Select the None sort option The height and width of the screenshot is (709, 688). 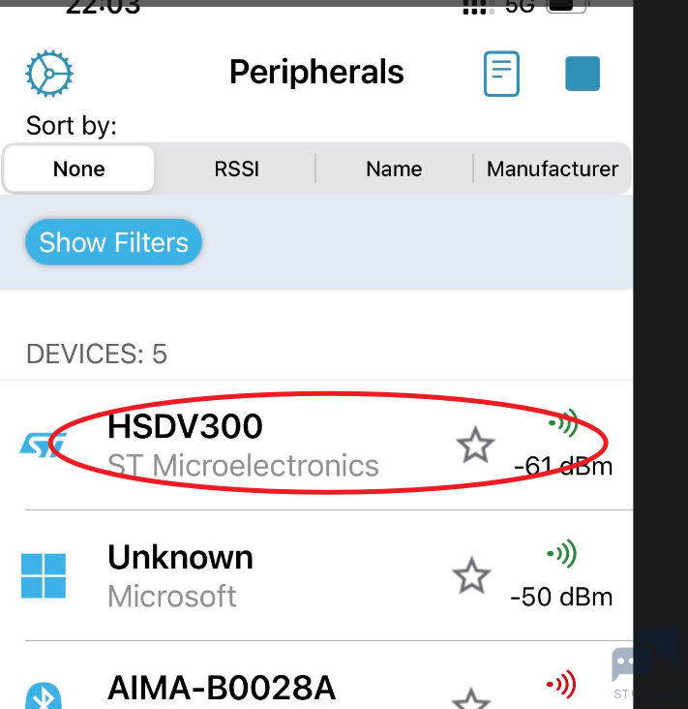click(79, 169)
